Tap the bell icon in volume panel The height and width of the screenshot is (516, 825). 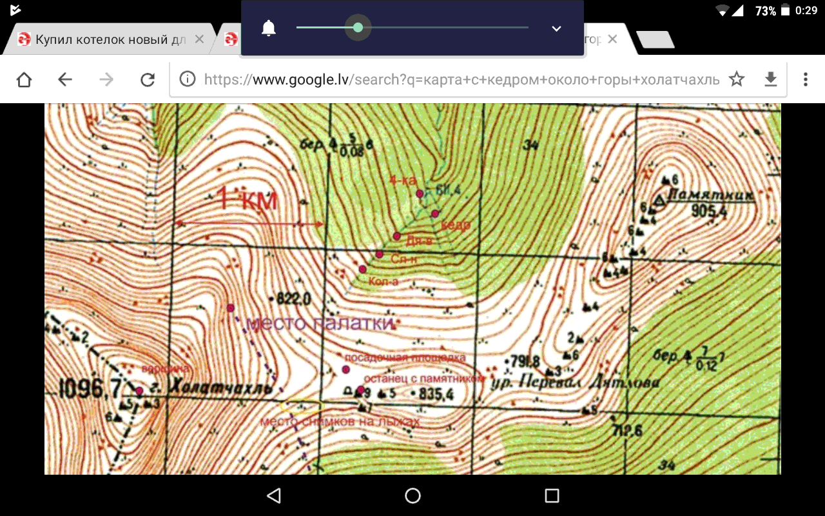pos(269,28)
